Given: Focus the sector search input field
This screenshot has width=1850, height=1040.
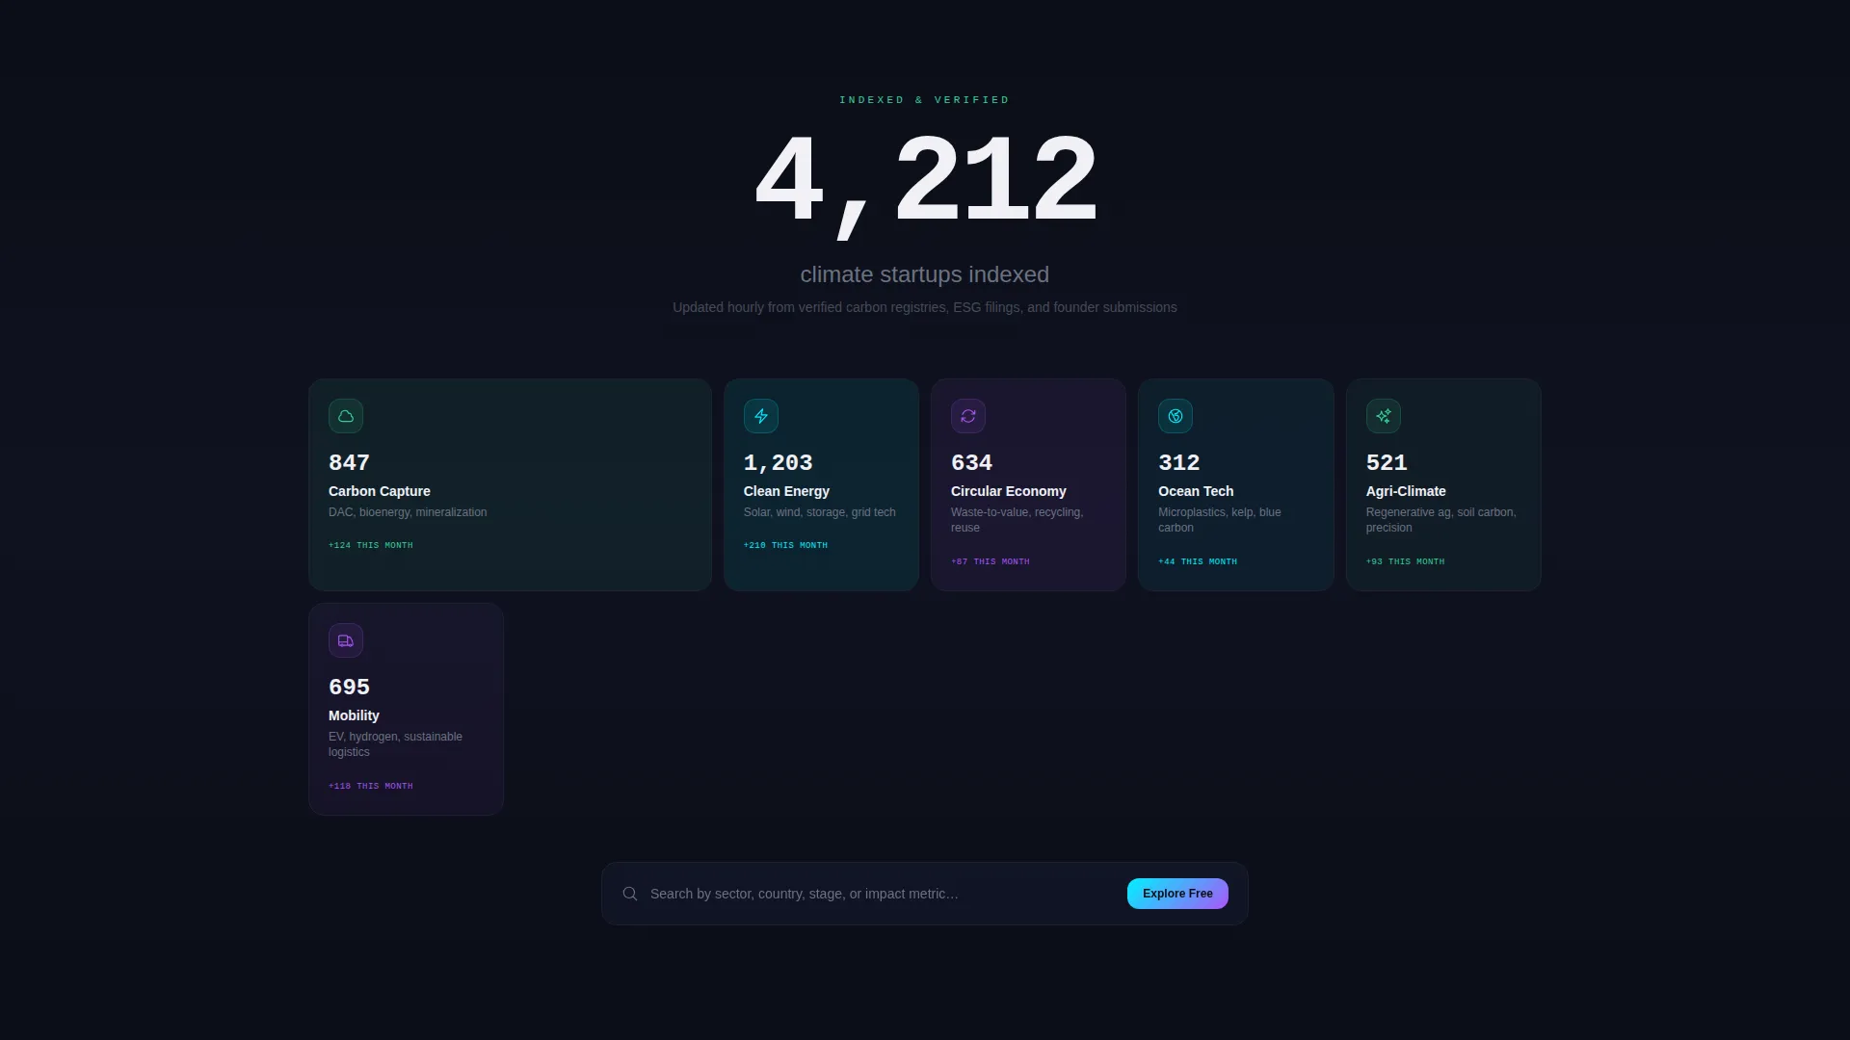Looking at the screenshot, I should (882, 894).
